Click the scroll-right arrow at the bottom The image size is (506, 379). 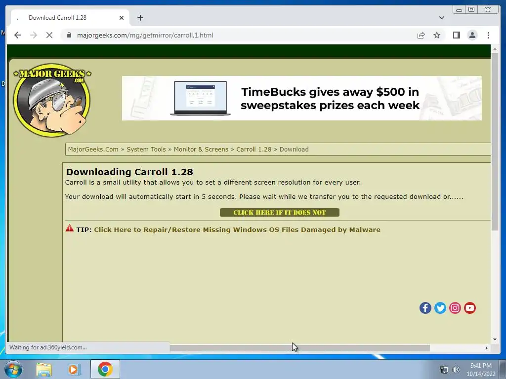click(487, 348)
